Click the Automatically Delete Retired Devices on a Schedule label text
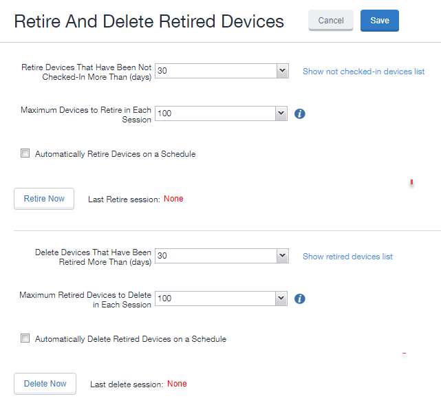 (x=131, y=339)
